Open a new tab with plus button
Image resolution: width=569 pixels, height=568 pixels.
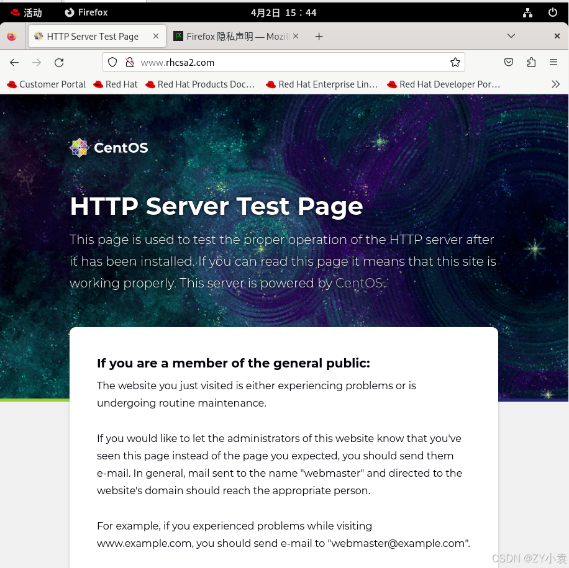tap(319, 36)
